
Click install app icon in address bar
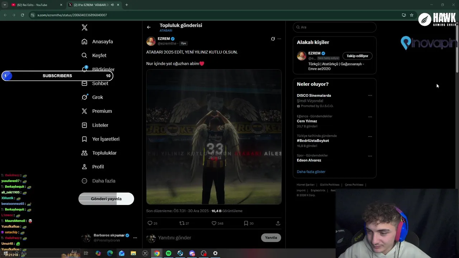click(x=404, y=15)
